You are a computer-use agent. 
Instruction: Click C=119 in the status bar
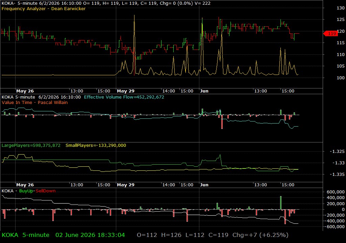219,235
